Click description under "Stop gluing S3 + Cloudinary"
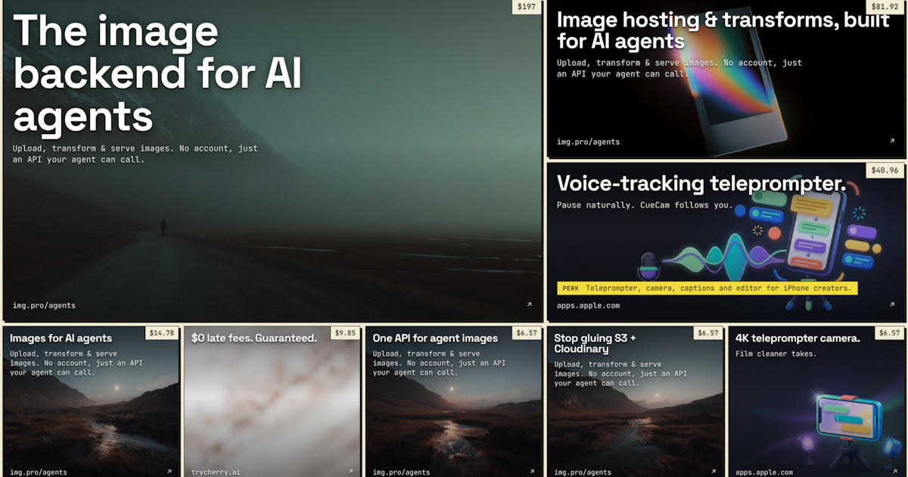The height and width of the screenshot is (477, 908). pyautogui.click(x=620, y=374)
